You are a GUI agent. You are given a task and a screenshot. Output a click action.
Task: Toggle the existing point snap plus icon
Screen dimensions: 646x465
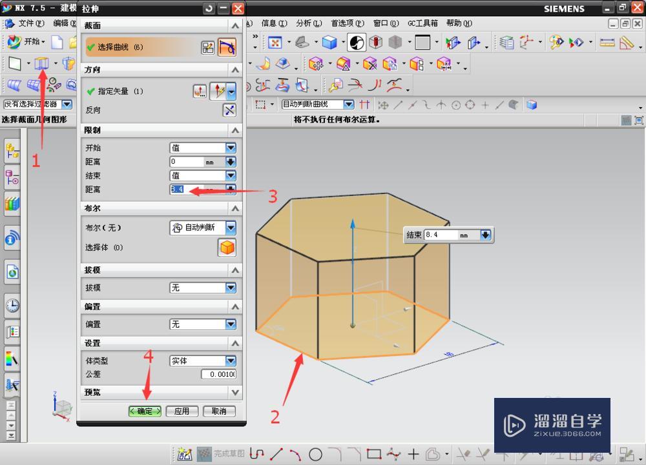coord(485,105)
